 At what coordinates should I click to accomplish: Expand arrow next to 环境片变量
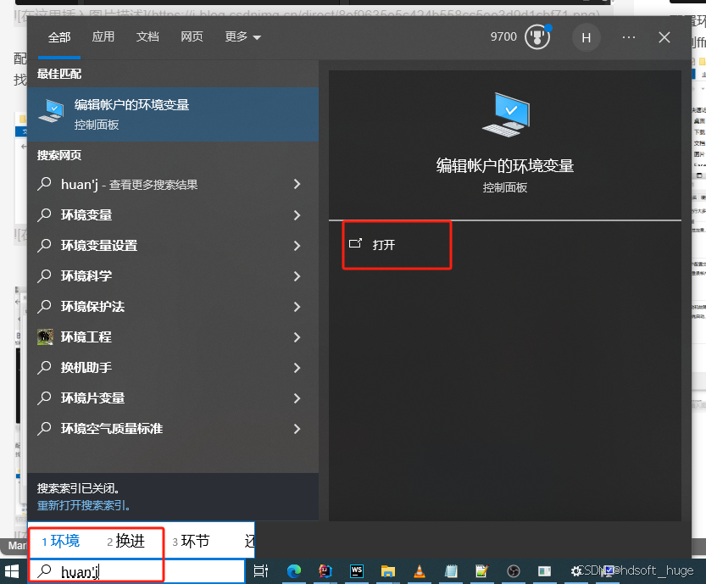point(297,398)
